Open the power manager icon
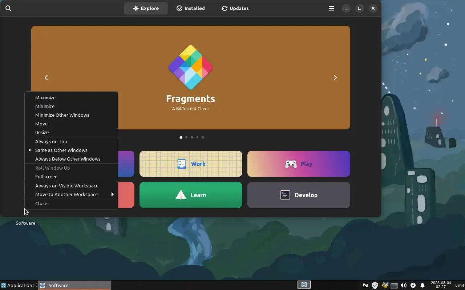 [413, 285]
